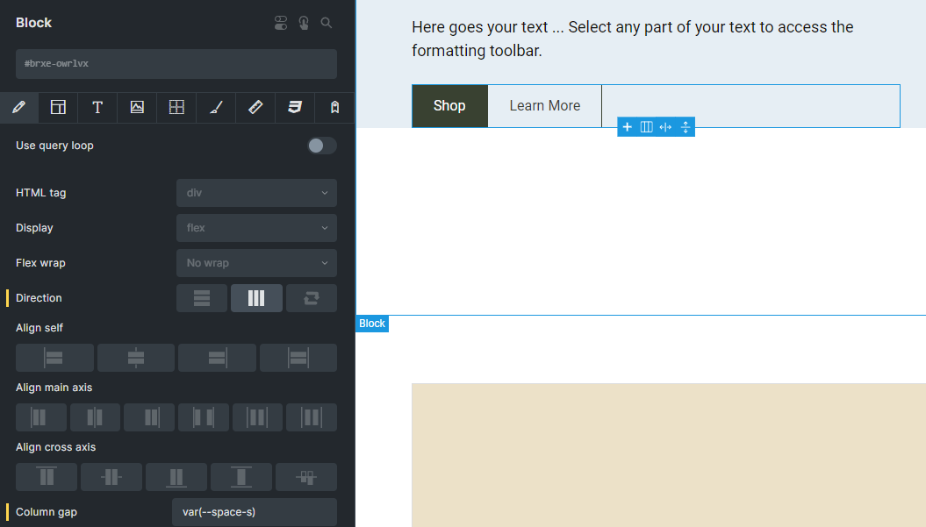Set Align self to stretch

tap(298, 358)
